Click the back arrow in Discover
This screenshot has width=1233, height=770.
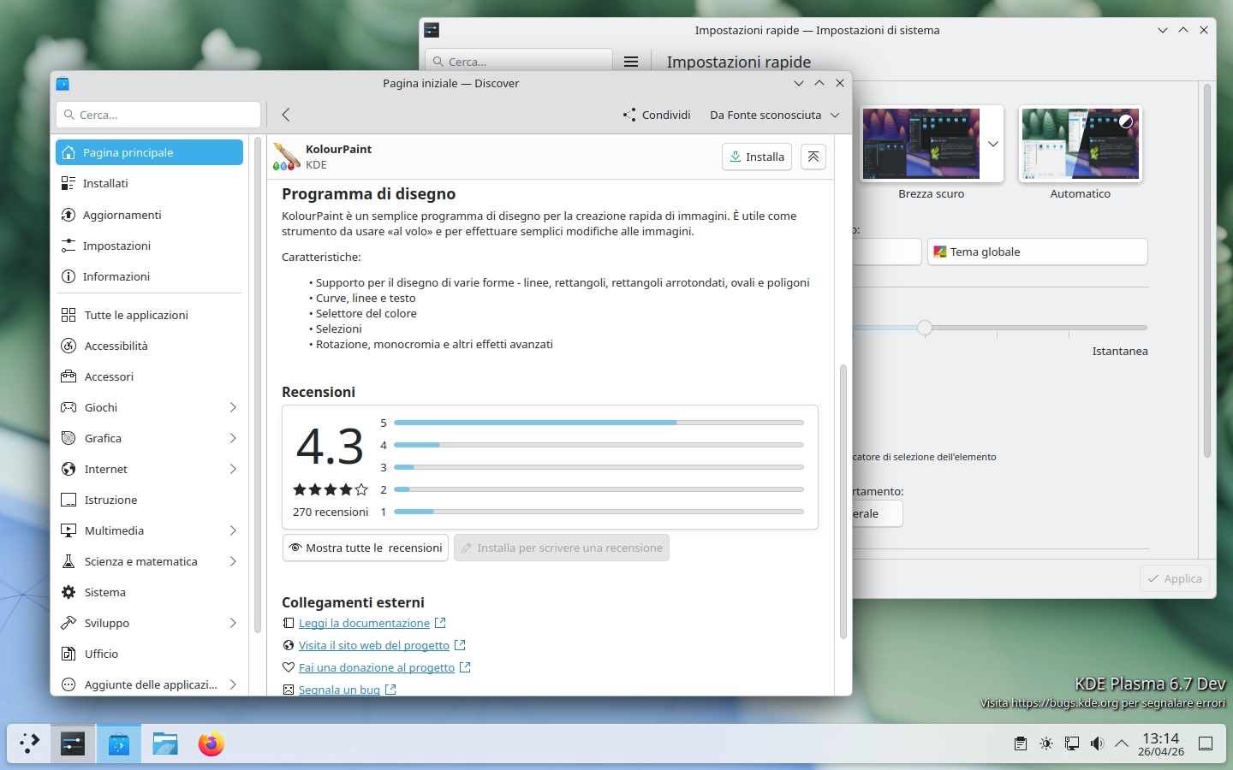(x=285, y=115)
